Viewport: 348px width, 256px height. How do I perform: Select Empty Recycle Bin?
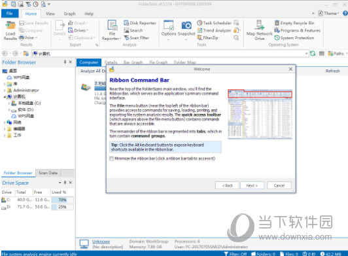(294, 23)
